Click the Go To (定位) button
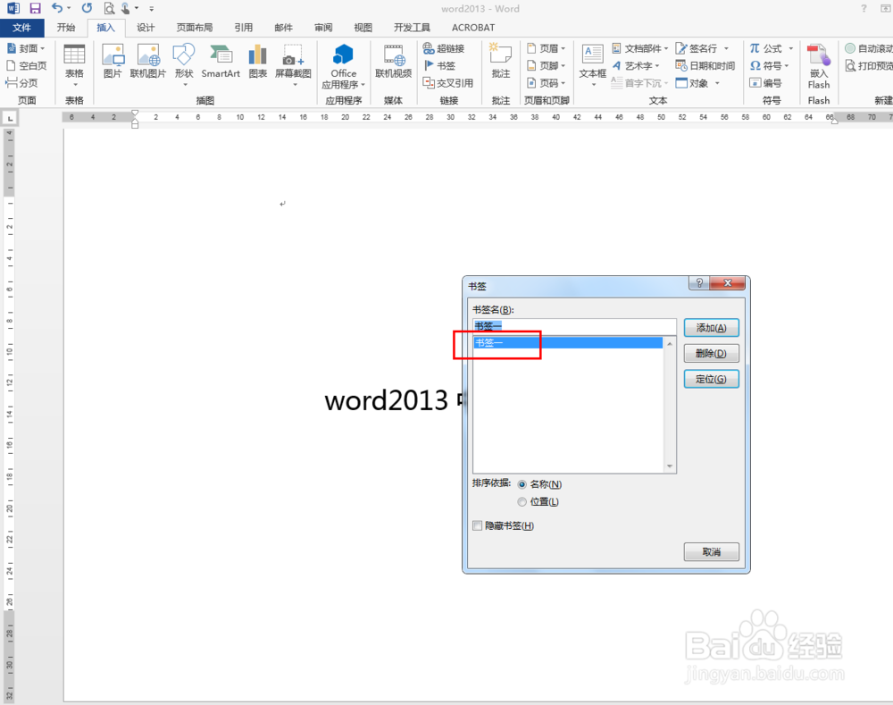The image size is (893, 705). point(712,379)
